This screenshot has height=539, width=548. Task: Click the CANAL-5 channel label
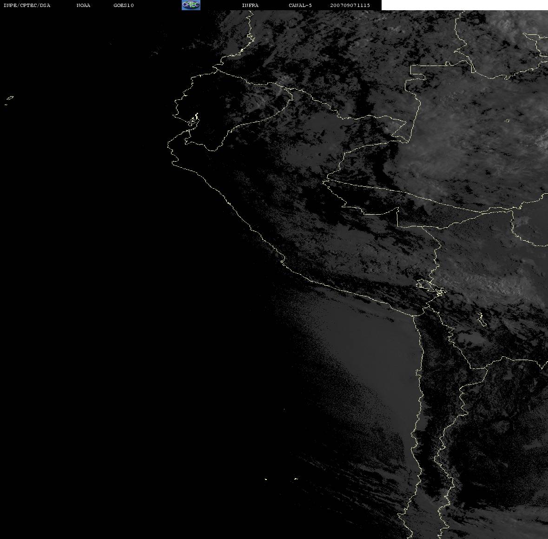[300, 5]
